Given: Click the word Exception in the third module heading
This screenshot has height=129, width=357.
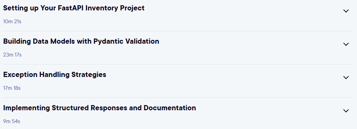Looking at the screenshot, I should (x=20, y=75).
